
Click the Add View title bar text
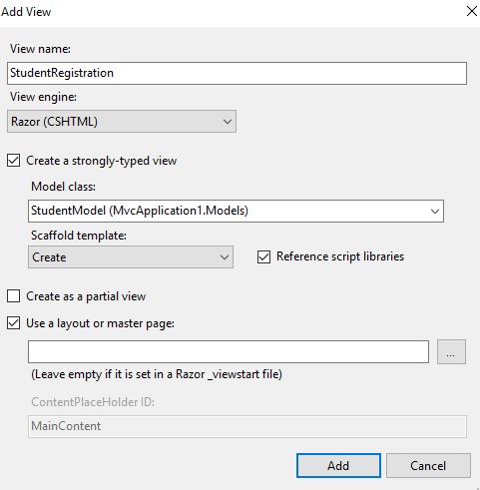26,12
